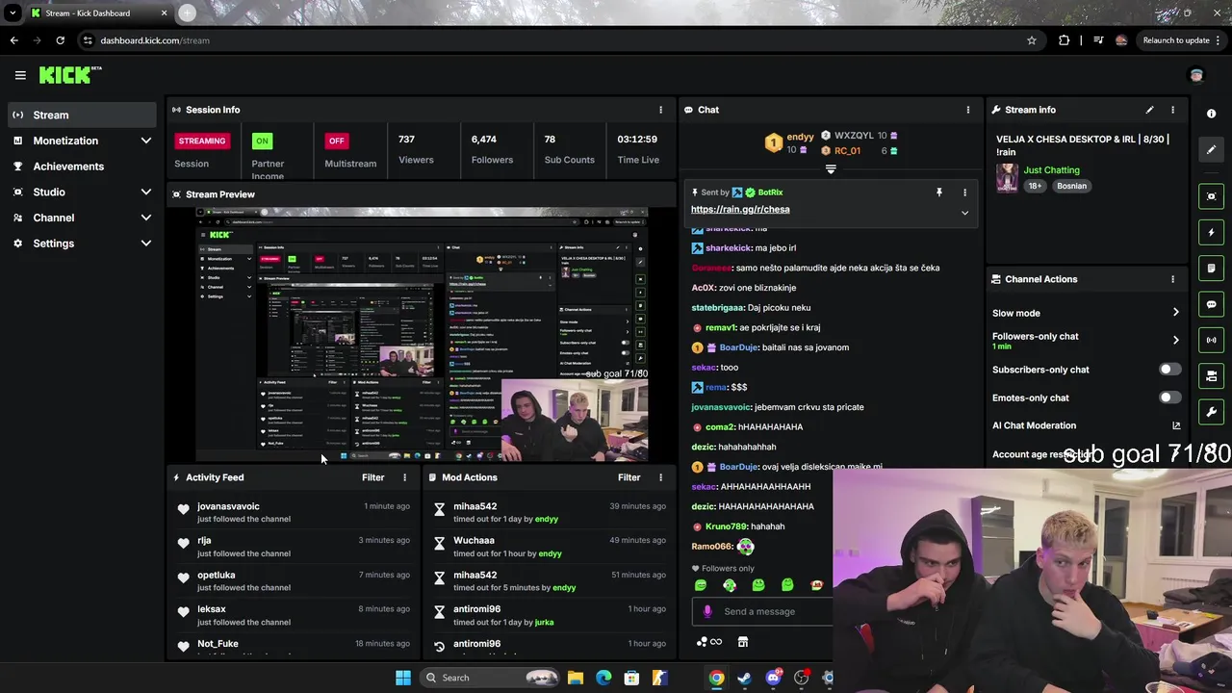Open a new browser tab

[x=187, y=13]
